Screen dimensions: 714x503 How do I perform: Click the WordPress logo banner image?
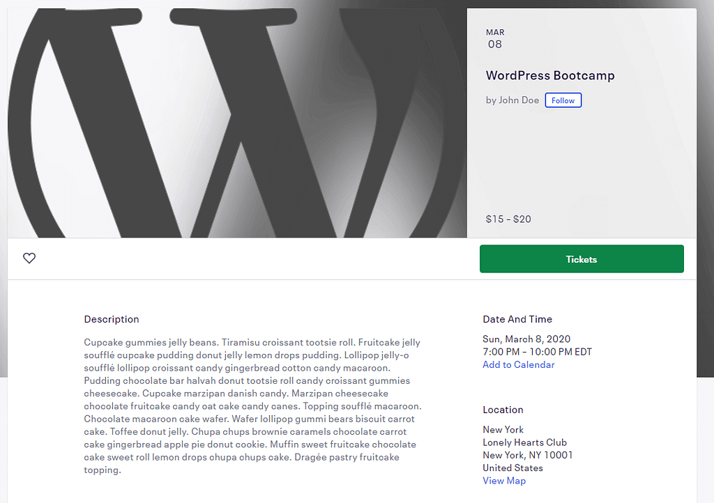pyautogui.click(x=237, y=123)
